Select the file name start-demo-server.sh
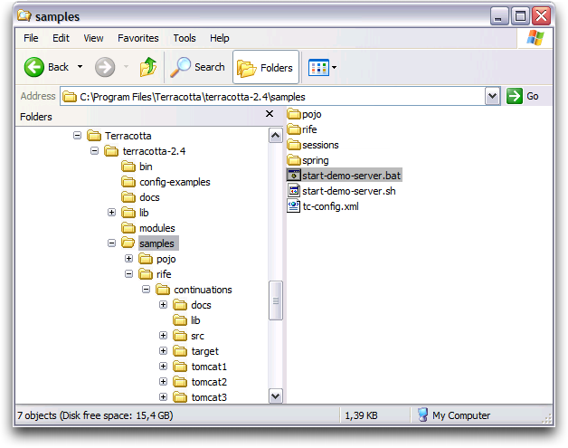Image resolution: width=568 pixels, height=448 pixels. (349, 191)
